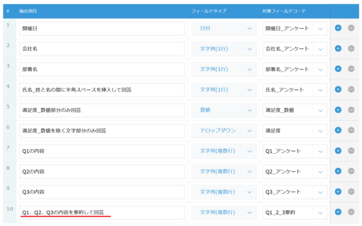This screenshot has height=226, width=362.
Task: Add a row after row 2 (会社名)
Action: pos(338,49)
